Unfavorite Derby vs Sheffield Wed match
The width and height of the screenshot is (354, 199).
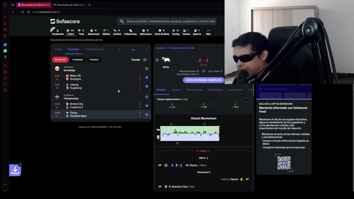pos(147,114)
